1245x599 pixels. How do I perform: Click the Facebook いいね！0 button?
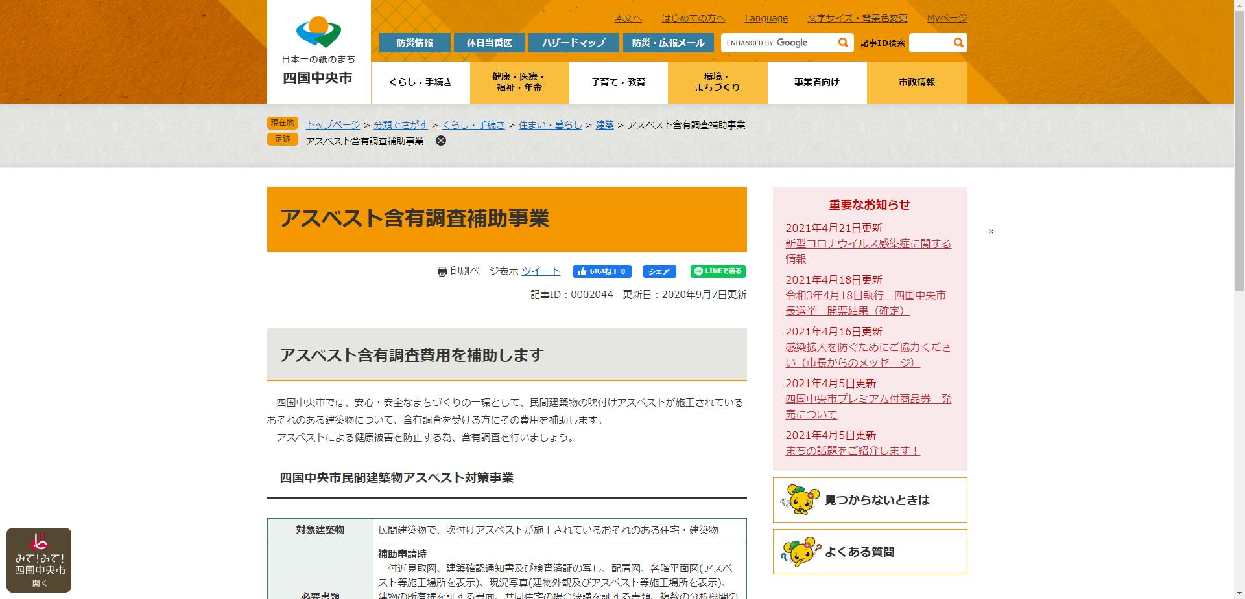pos(603,271)
